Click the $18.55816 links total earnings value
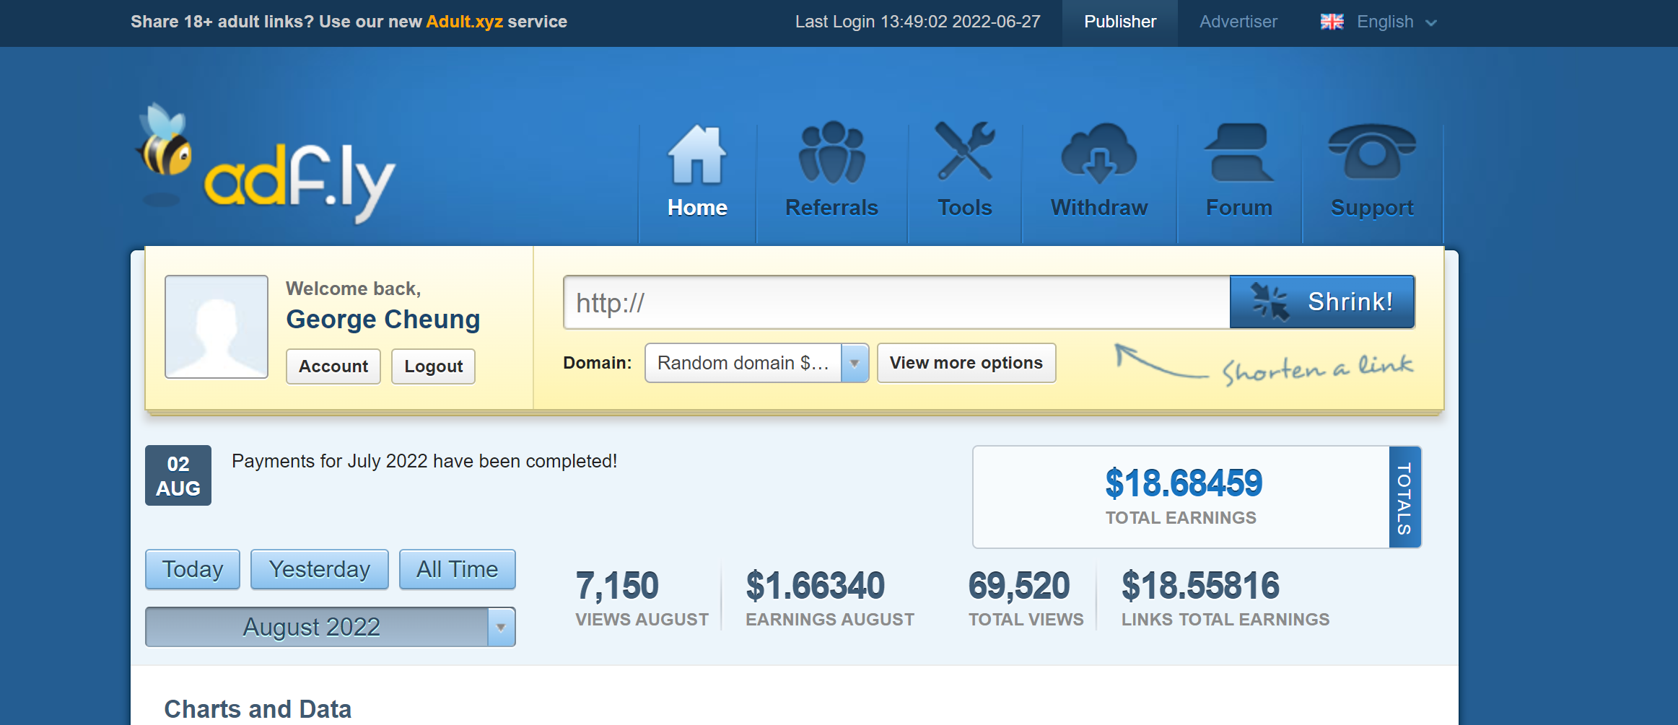This screenshot has width=1678, height=725. click(x=1200, y=585)
